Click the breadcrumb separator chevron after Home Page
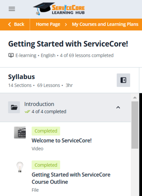Image resolution: width=142 pixels, height=196 pixels. 66,25
